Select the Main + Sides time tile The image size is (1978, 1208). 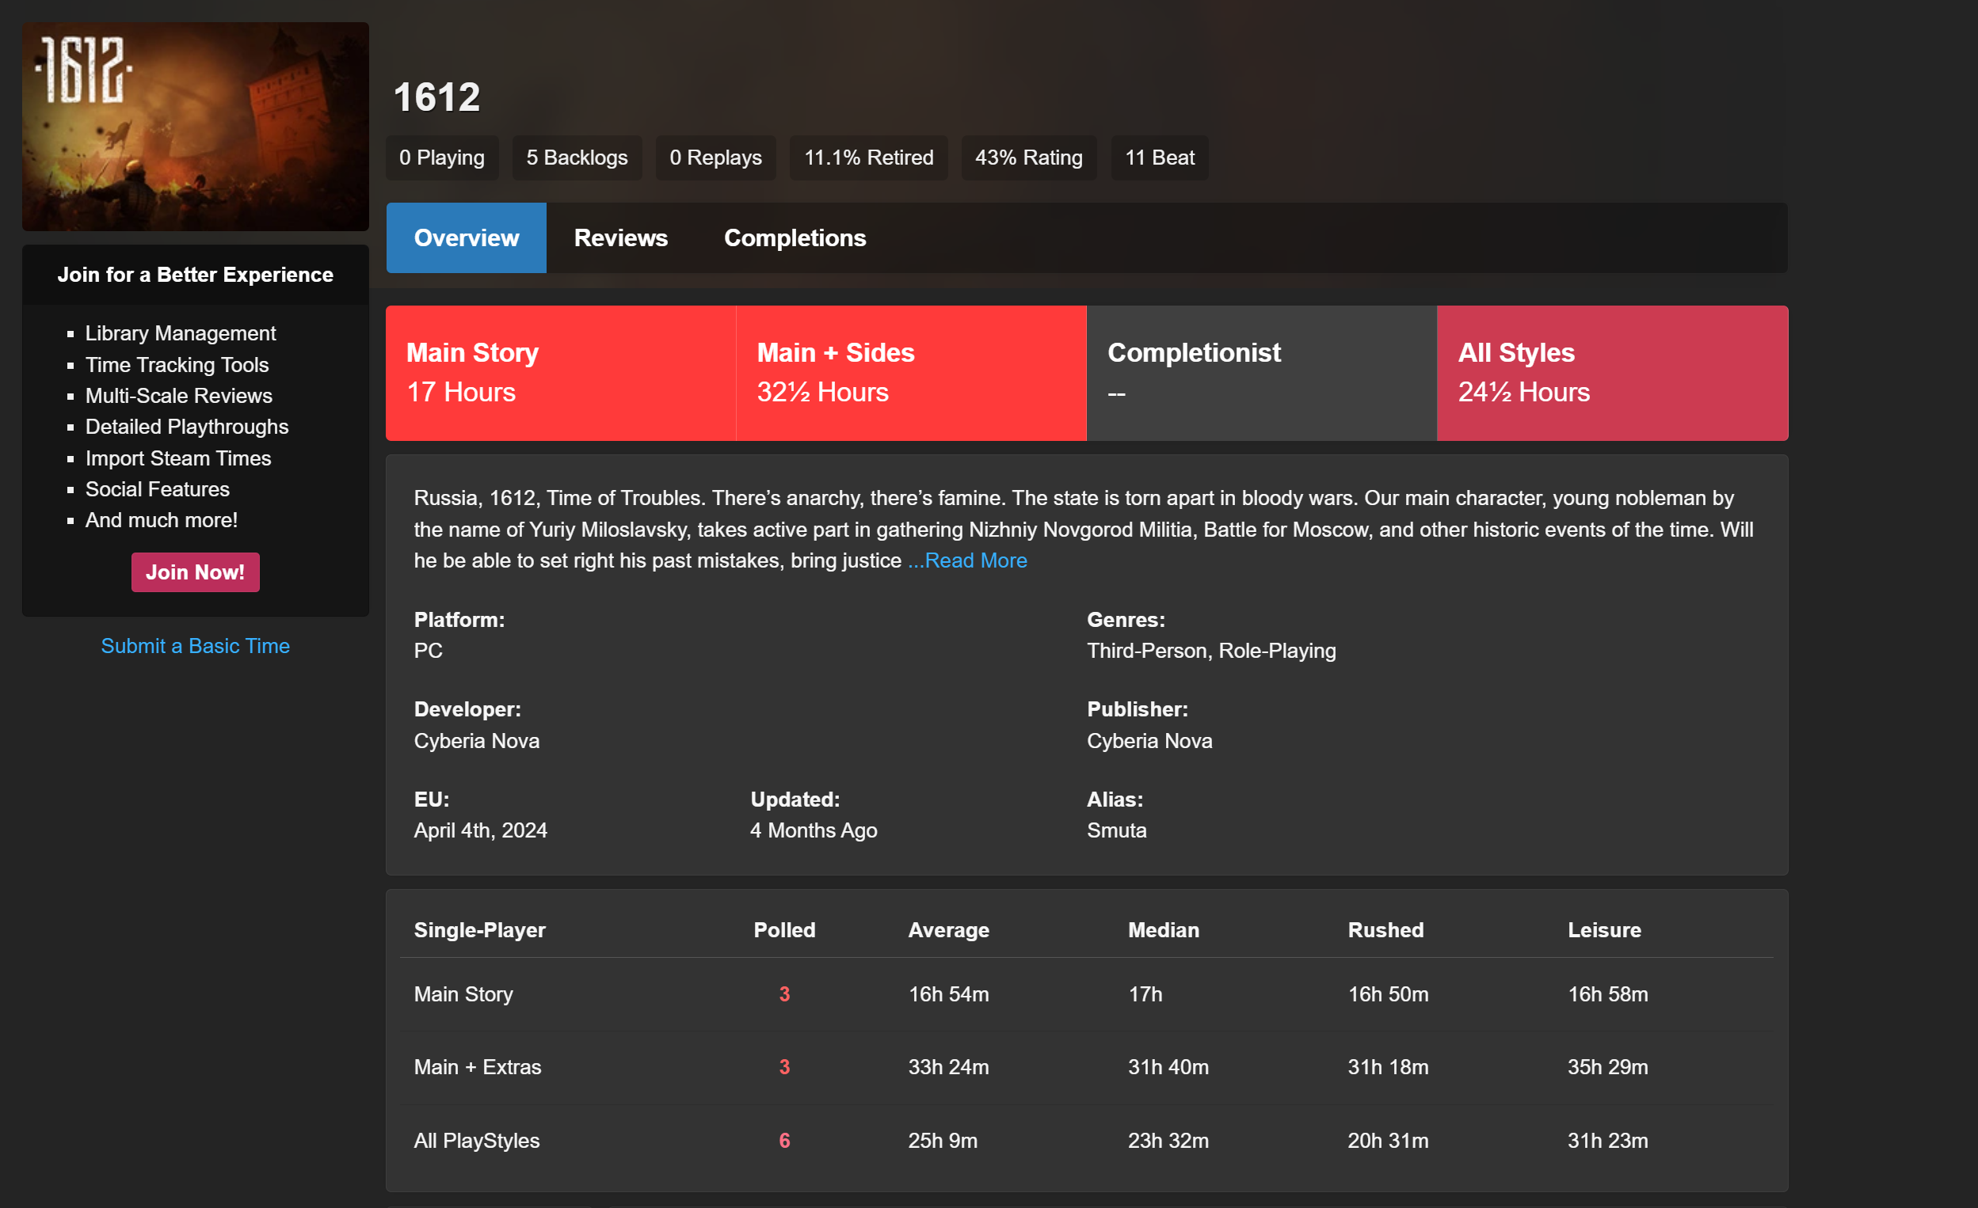pyautogui.click(x=910, y=373)
